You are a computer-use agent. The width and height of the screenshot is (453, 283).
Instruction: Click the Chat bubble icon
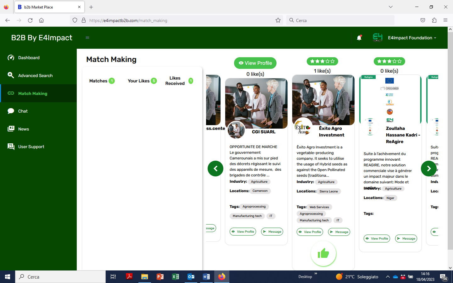coord(11,111)
